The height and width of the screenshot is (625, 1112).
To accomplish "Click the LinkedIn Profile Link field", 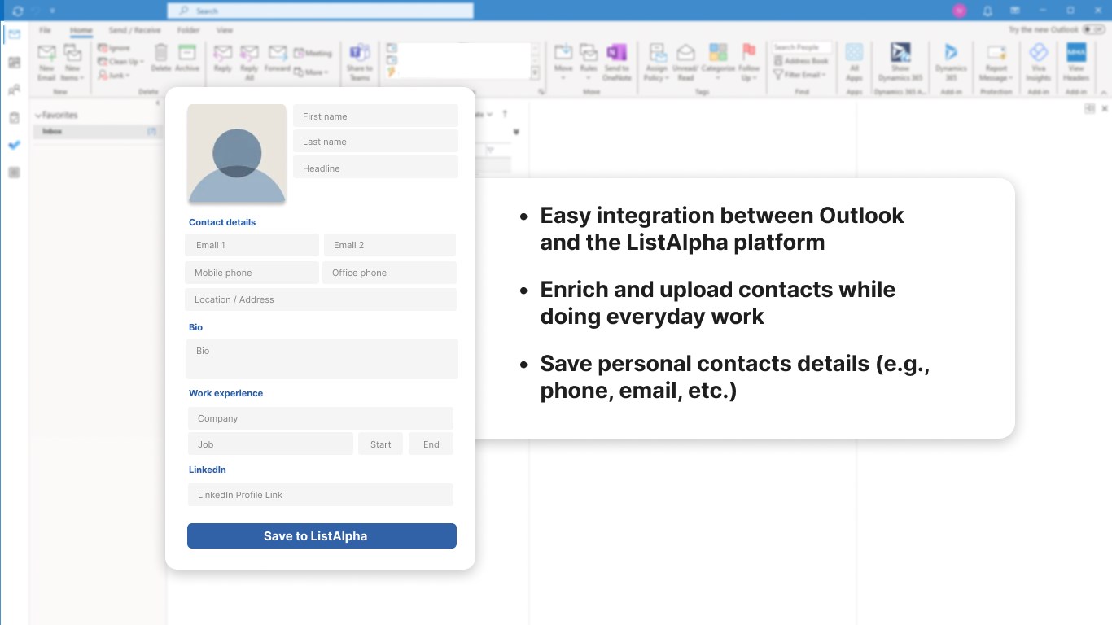I will tap(321, 495).
